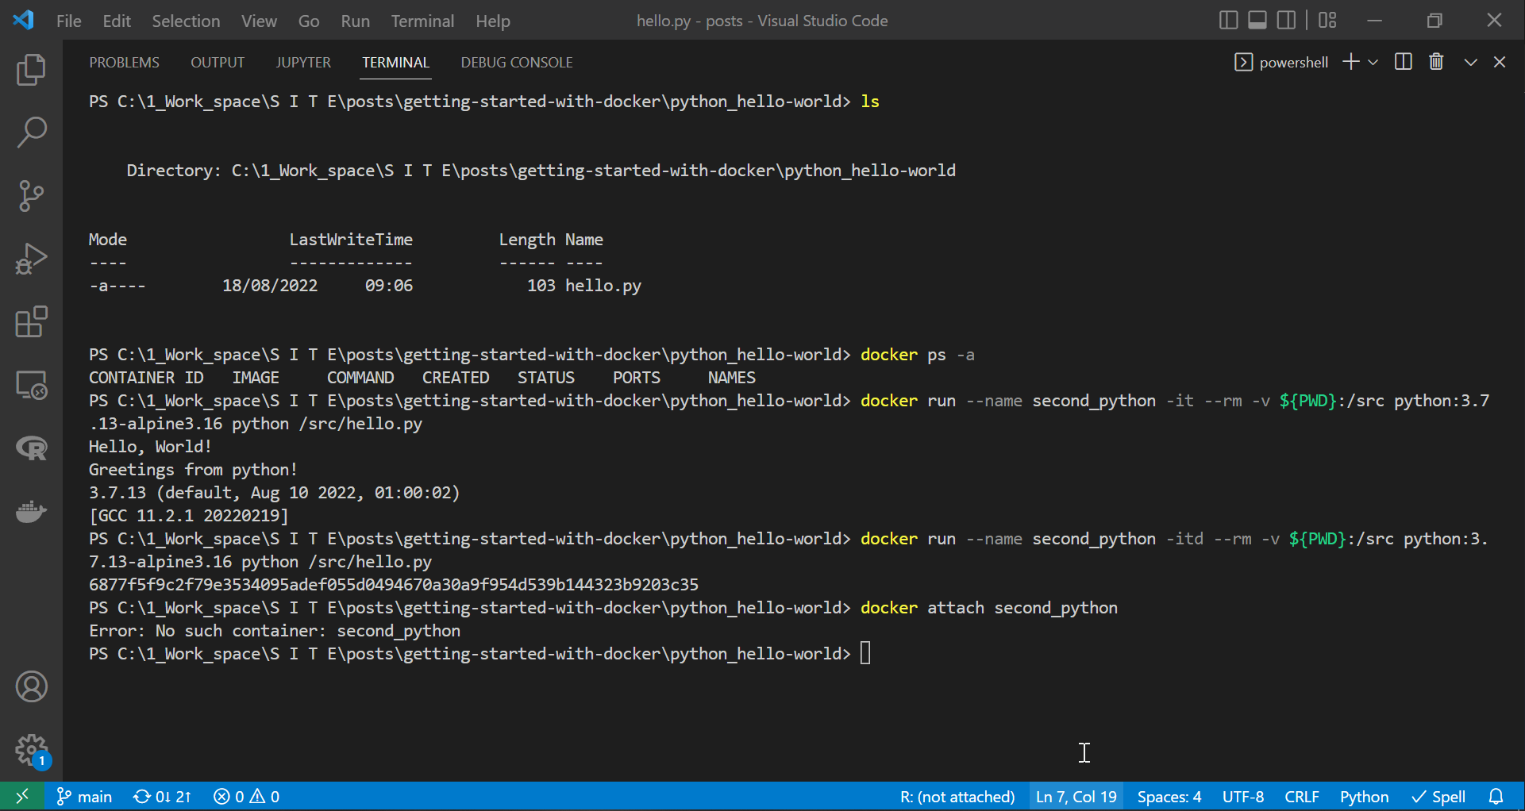Open the Source Control view
This screenshot has width=1525, height=811.
[32, 195]
